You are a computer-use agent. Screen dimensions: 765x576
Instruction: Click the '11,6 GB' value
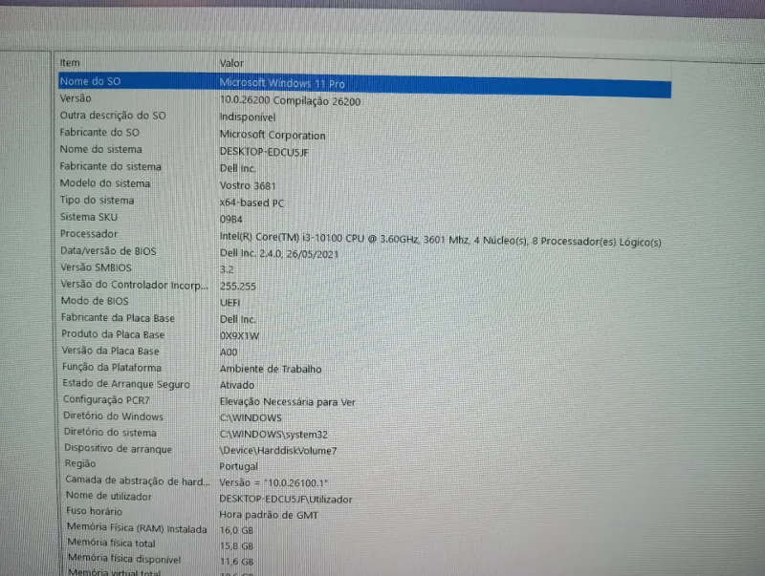236,562
